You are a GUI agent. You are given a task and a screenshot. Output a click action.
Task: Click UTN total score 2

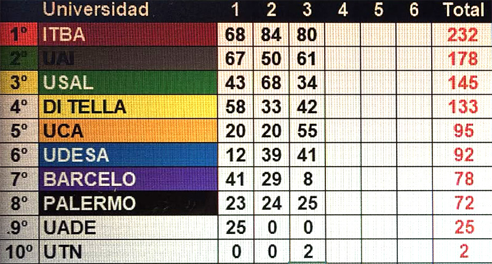(x=462, y=252)
